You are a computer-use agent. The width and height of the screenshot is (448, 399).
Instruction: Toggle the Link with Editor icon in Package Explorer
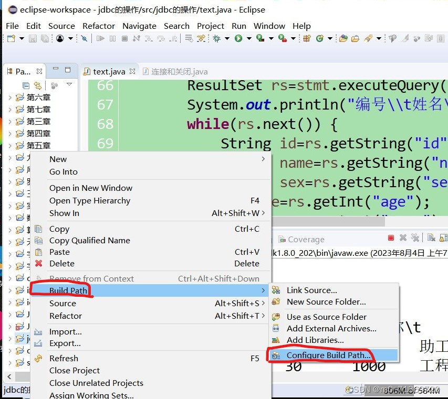click(37, 85)
